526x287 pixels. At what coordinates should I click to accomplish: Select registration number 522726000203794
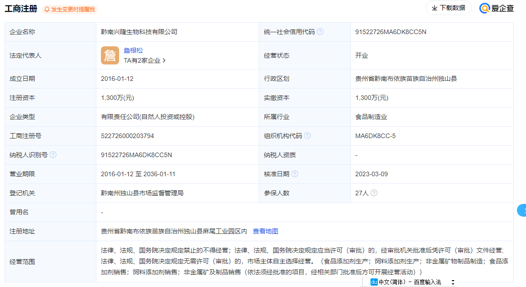pos(127,136)
